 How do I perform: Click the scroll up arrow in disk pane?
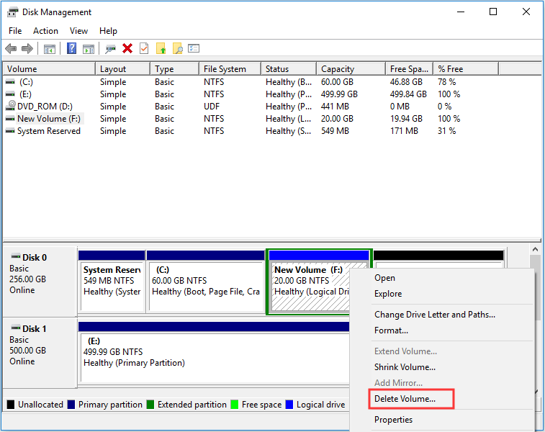pos(535,250)
